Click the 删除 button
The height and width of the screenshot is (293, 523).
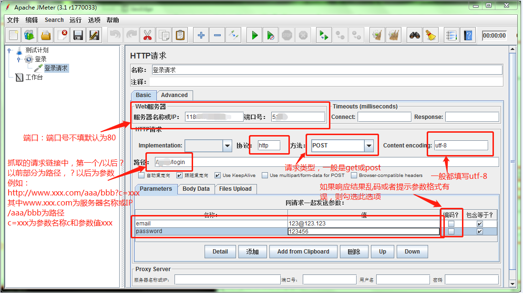pos(354,252)
